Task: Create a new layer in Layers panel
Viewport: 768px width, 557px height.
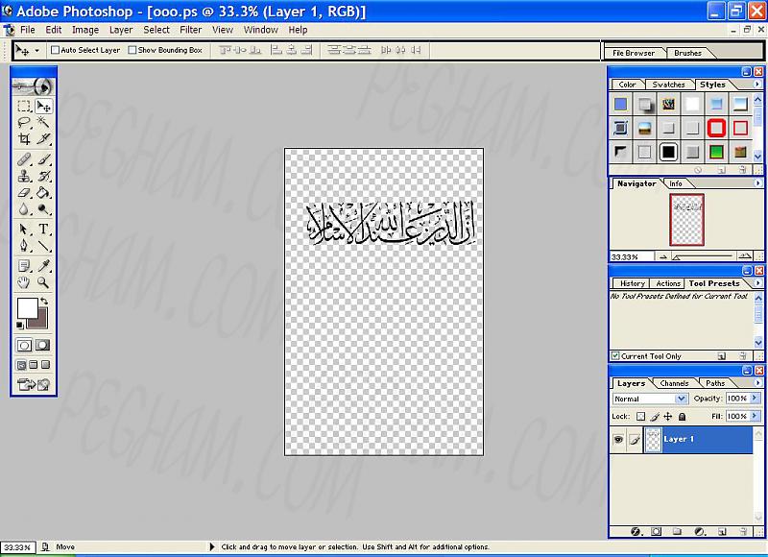Action: pyautogui.click(x=722, y=531)
